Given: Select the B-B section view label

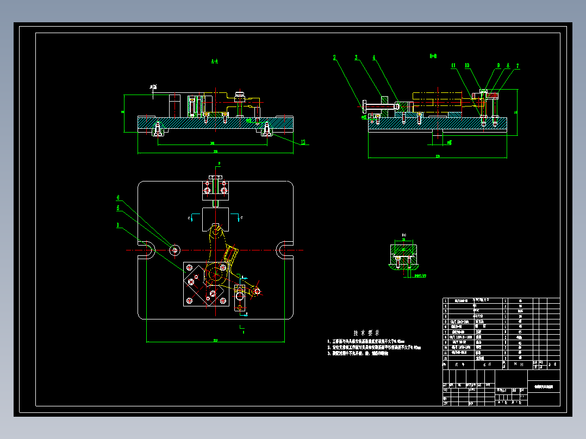Looking at the screenshot, I should [x=433, y=56].
